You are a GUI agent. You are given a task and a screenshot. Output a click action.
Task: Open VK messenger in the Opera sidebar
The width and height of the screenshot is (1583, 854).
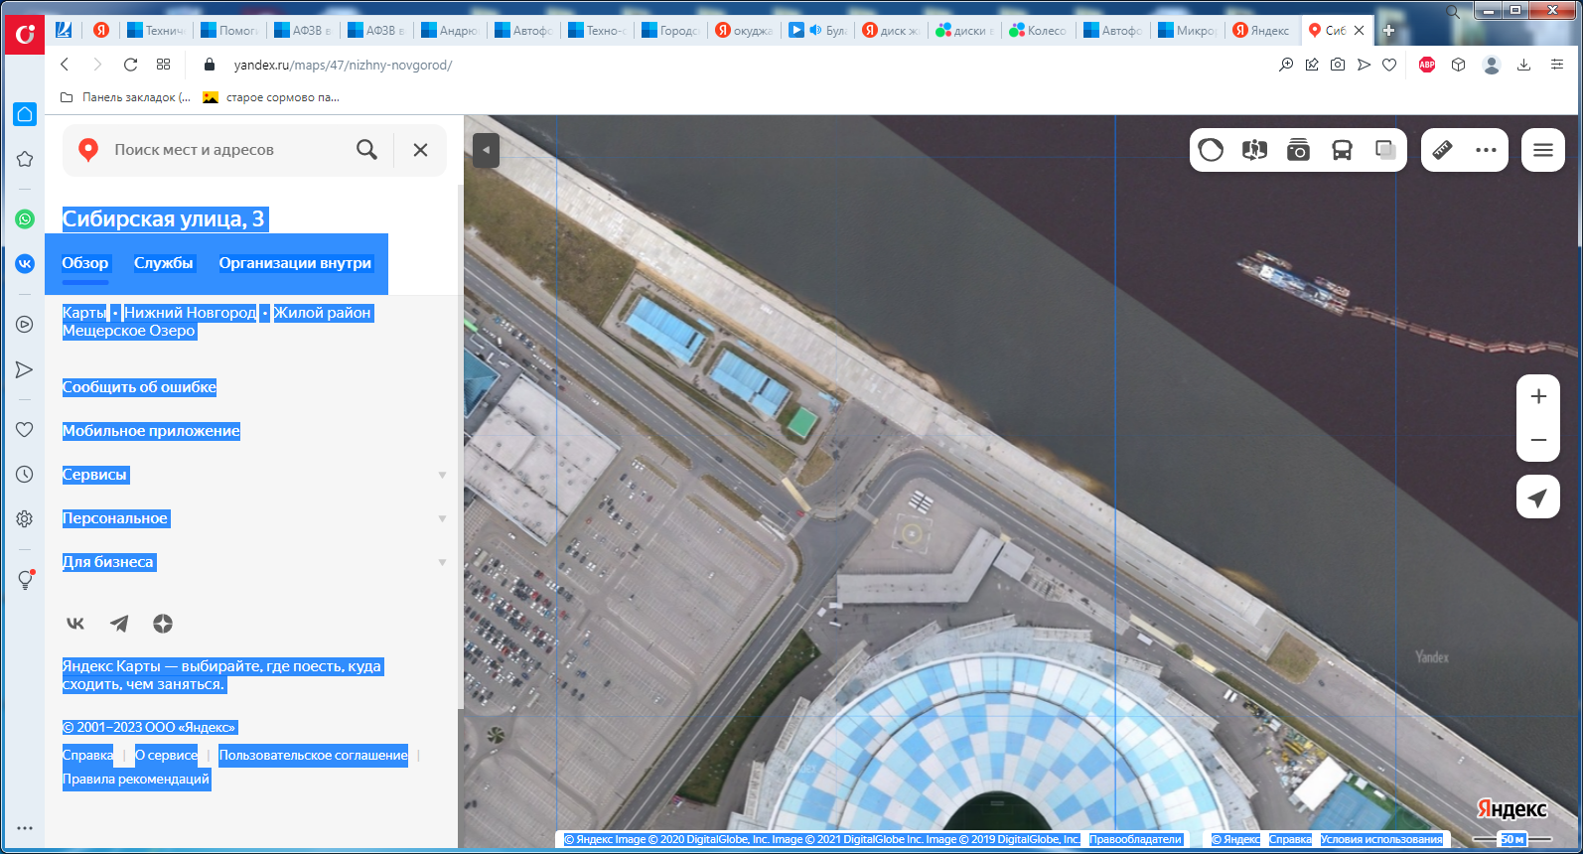click(x=25, y=263)
